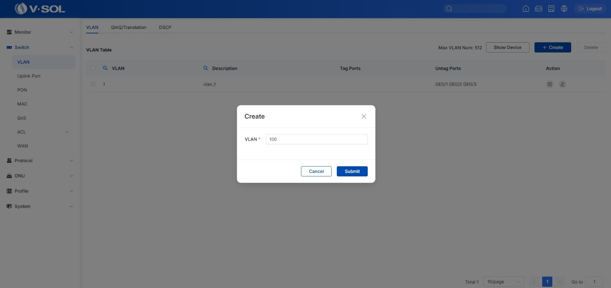The height and width of the screenshot is (288, 611).
Task: Switch to the DSCP tab
Action: [165, 27]
